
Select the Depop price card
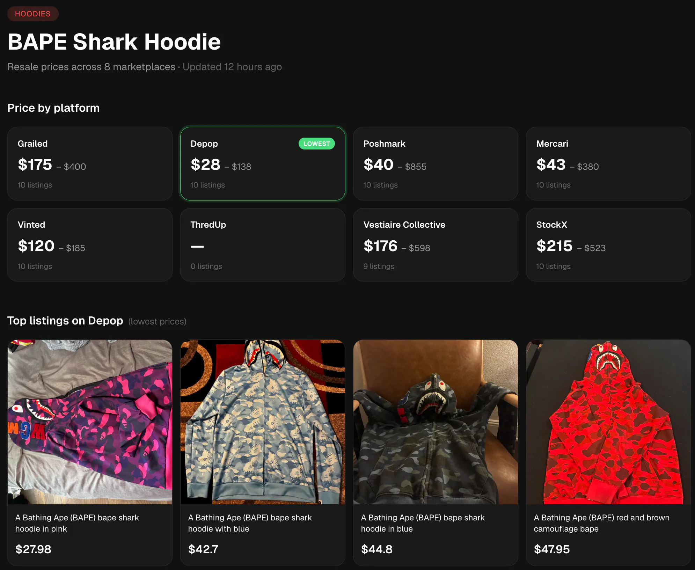coord(263,163)
